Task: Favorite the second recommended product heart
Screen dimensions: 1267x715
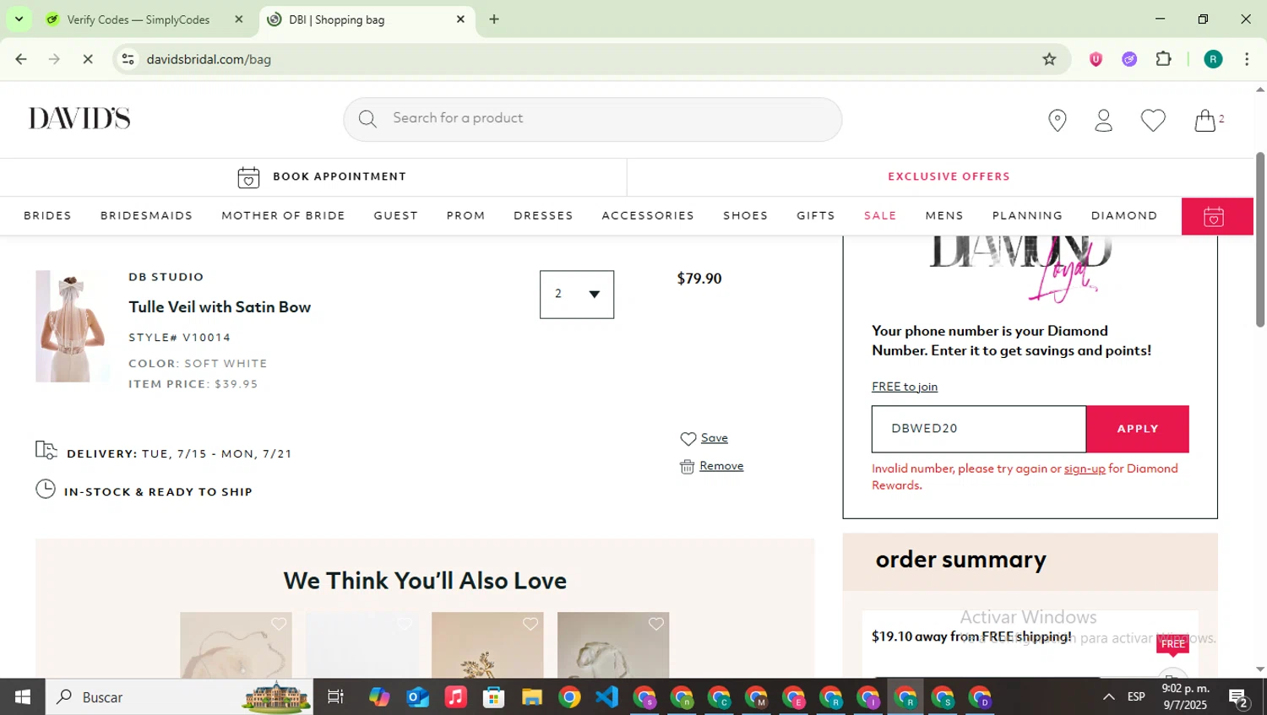Action: (404, 624)
